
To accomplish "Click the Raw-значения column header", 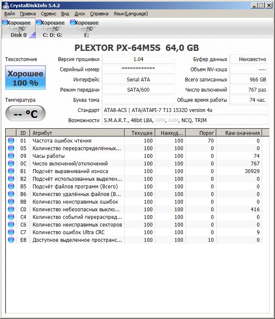I will (x=239, y=133).
